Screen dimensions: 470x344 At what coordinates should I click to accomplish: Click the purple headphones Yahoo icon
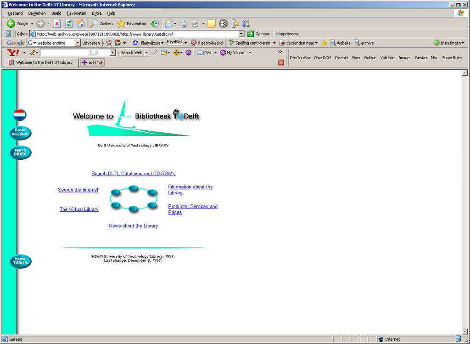point(189,53)
